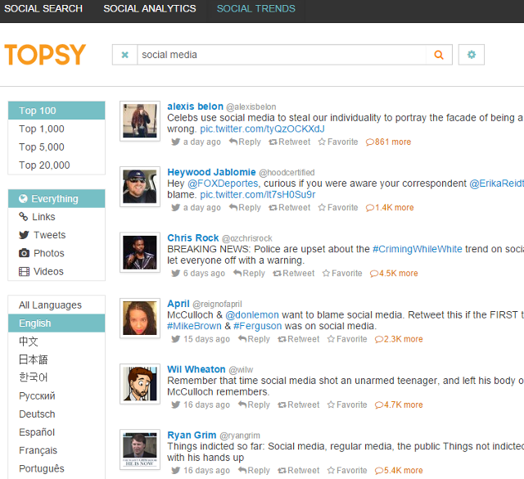Open #MikeBrown hashtag link
This screenshot has width=524, height=479.
click(194, 326)
